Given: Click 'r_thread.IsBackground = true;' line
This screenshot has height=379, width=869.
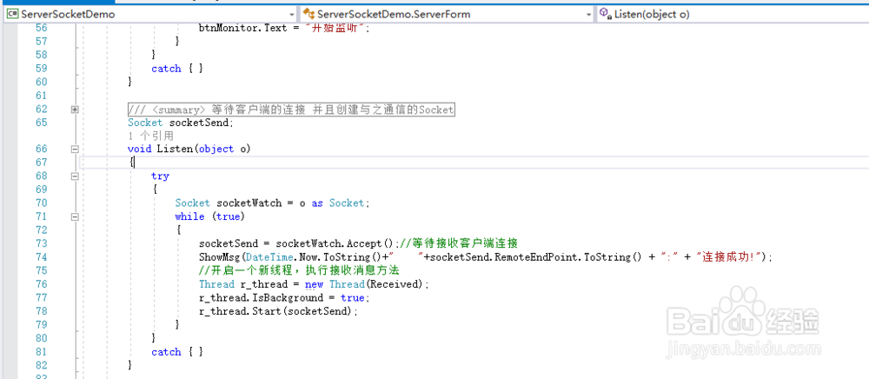Looking at the screenshot, I should coord(284,298).
